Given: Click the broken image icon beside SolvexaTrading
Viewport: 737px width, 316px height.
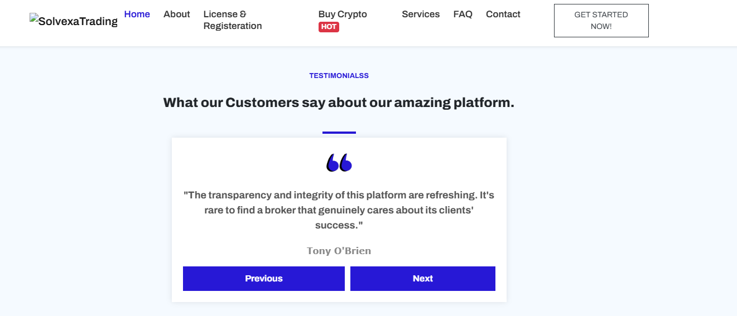Looking at the screenshot, I should tap(33, 18).
